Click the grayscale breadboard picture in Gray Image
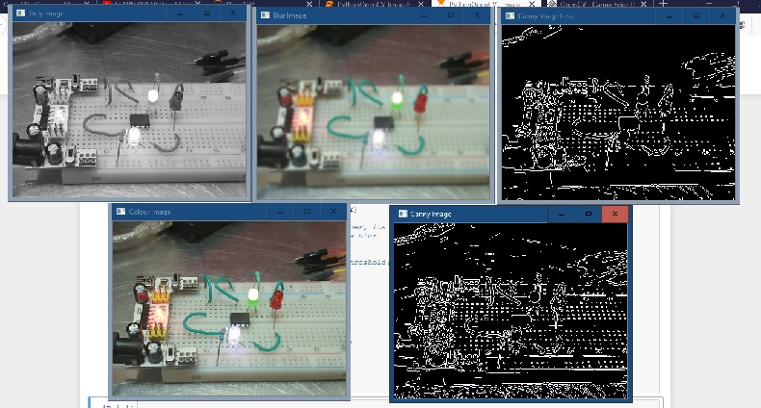 tap(129, 110)
